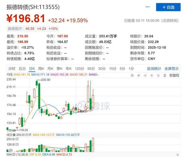
Task: Open the 区间统计 link
Action: tap(154, 69)
